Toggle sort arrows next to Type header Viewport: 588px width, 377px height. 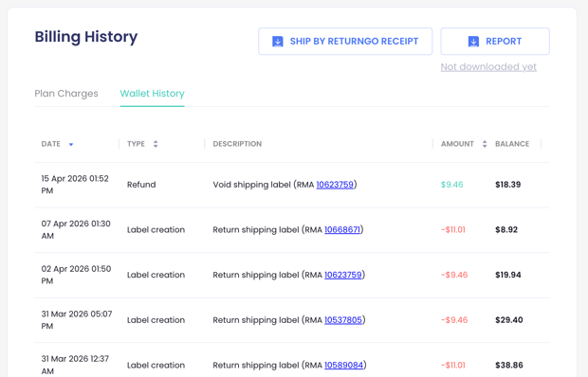156,144
